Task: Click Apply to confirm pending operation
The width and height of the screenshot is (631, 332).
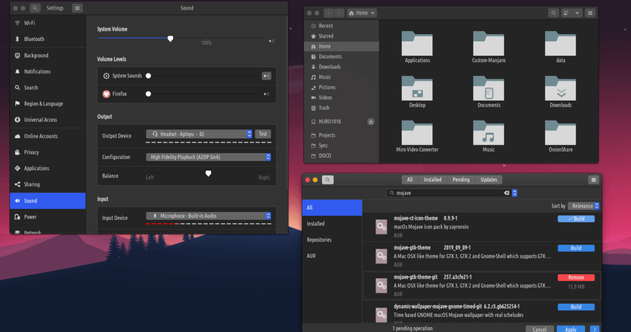Action: point(570,329)
